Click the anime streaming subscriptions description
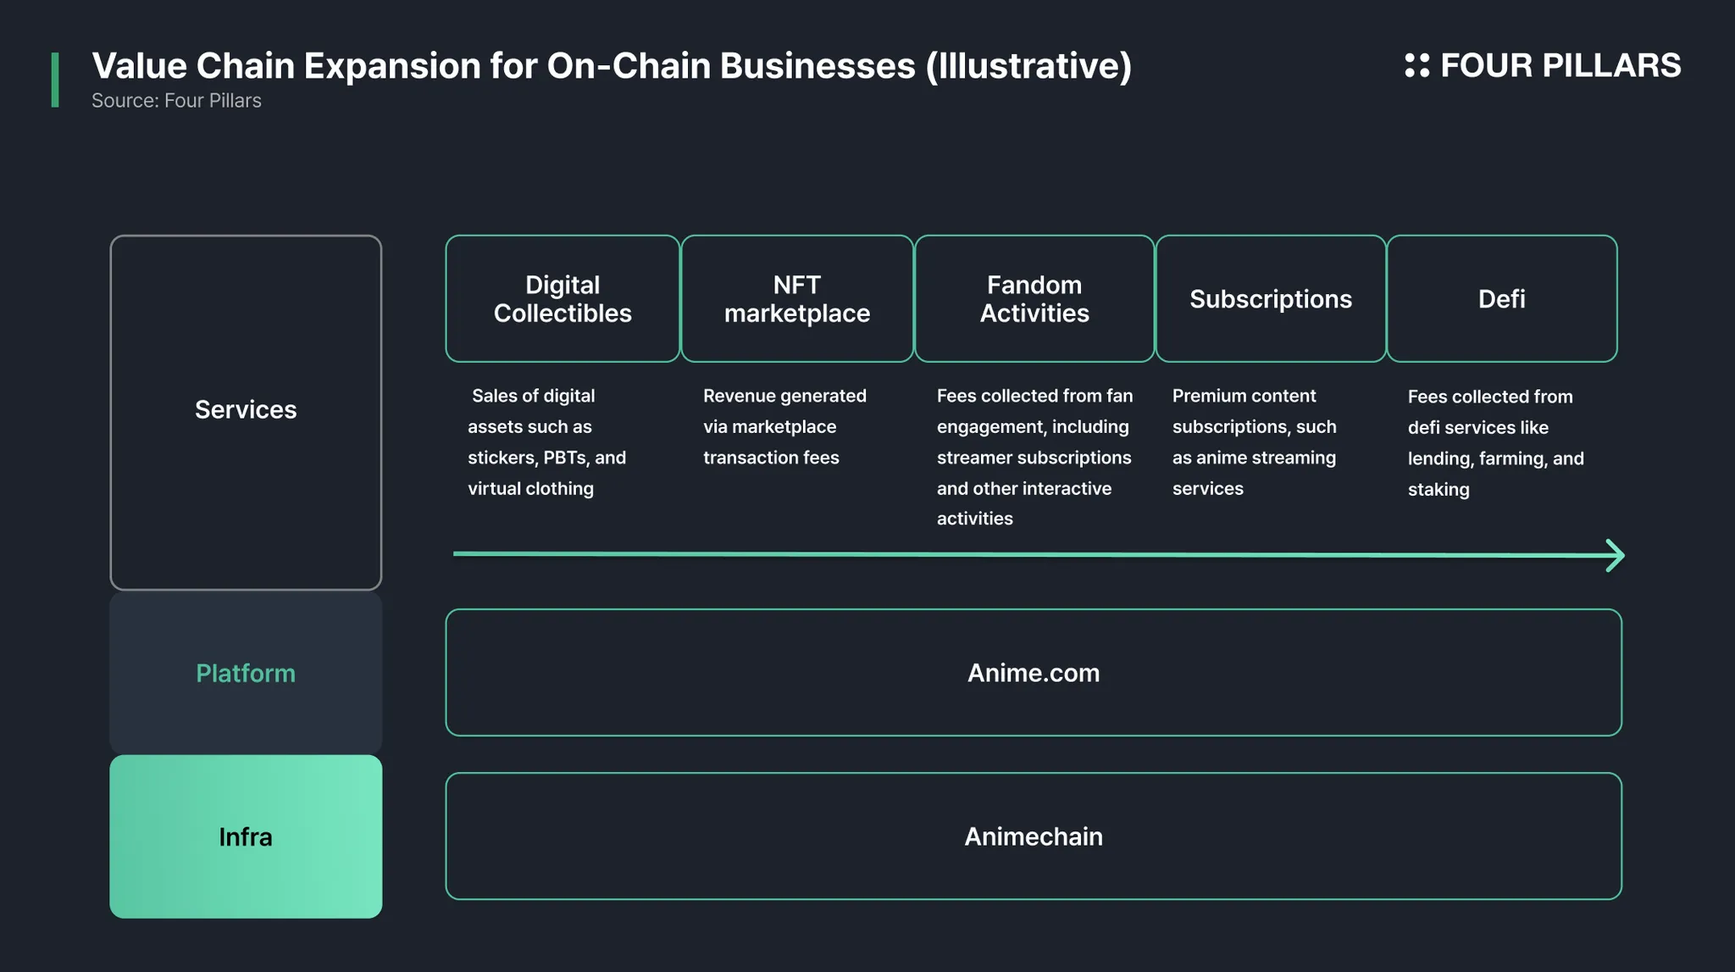1735x972 pixels. (x=1254, y=442)
